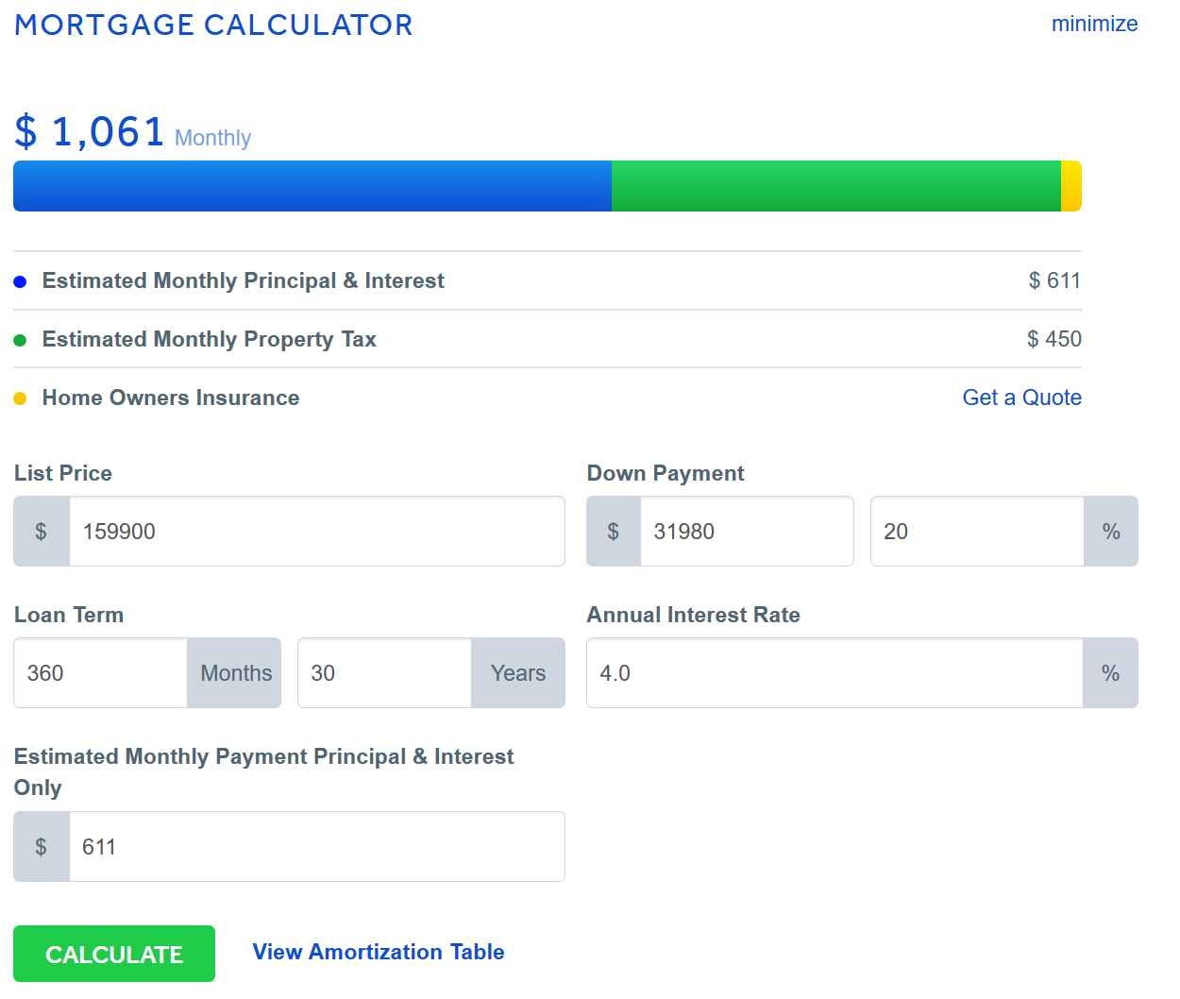Click the green segment of payment bar
The image size is (1180, 999).
[x=835, y=186]
